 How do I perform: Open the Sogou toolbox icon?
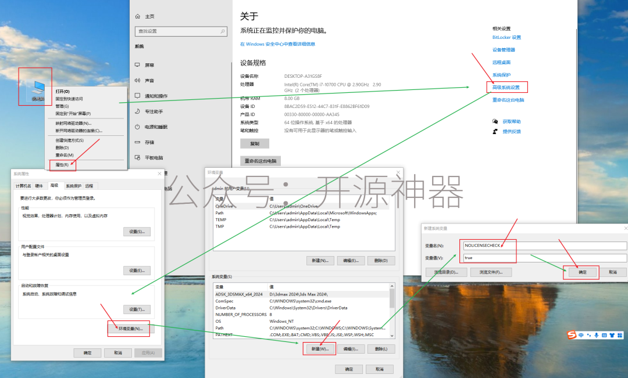(x=620, y=335)
